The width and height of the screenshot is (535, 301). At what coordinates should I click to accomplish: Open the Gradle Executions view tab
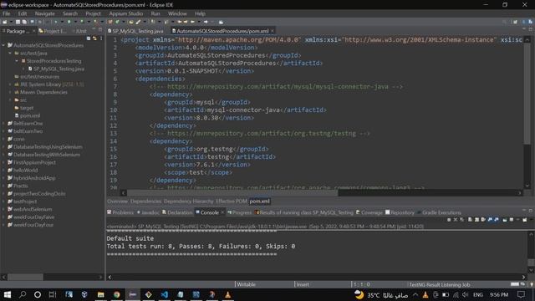click(439, 212)
